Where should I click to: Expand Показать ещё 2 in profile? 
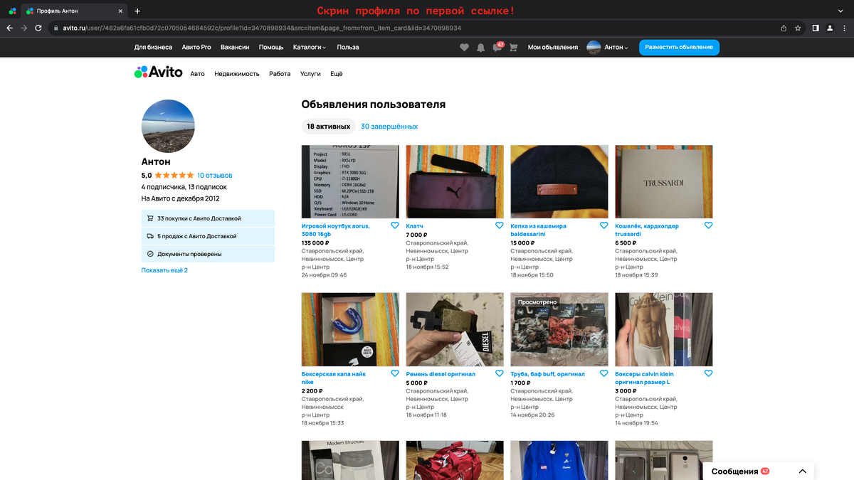pyautogui.click(x=164, y=270)
